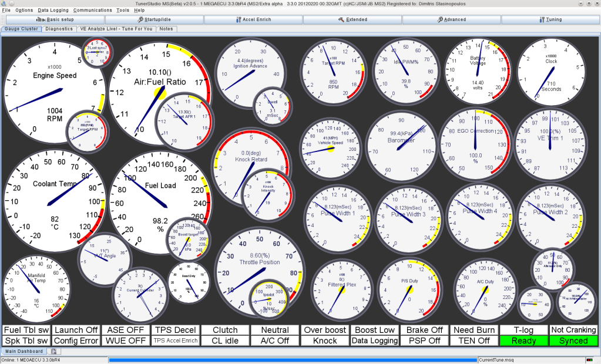Click the Need Burn indicator
601x364 pixels.
[x=474, y=330]
